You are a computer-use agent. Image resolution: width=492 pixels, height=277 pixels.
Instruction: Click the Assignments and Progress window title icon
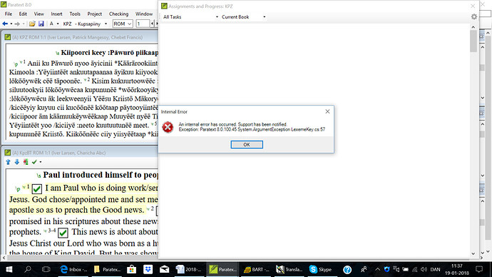tap(164, 6)
